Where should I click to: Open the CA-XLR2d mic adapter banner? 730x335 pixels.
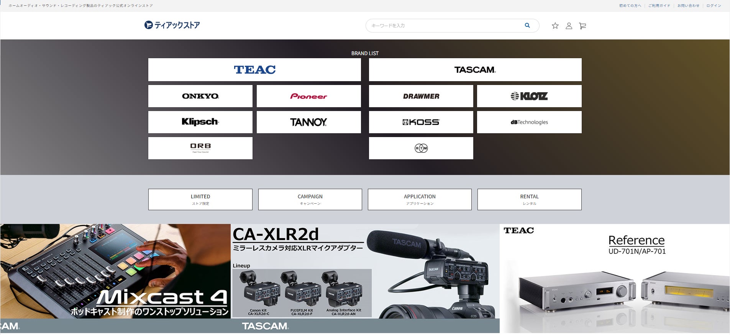365,278
